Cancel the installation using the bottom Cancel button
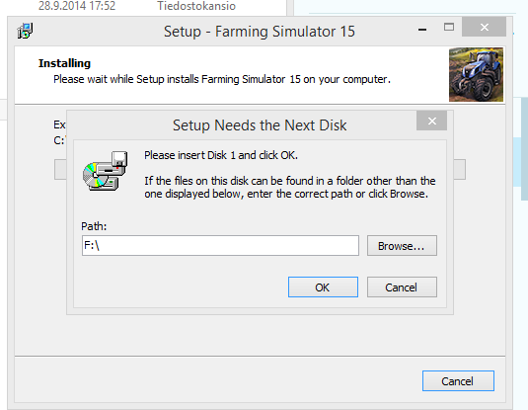The width and height of the screenshot is (528, 410). click(458, 381)
